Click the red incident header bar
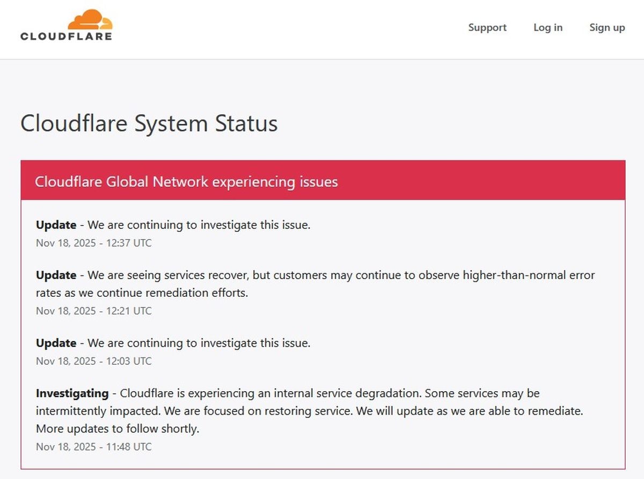Image resolution: width=644 pixels, height=479 pixels. [322, 179]
